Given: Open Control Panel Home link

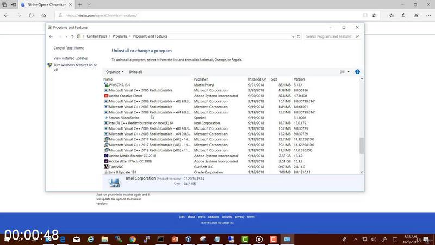Looking at the screenshot, I should tap(69, 48).
